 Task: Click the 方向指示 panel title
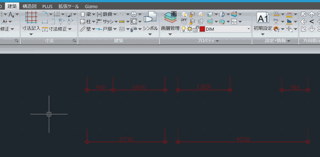tap(311, 41)
